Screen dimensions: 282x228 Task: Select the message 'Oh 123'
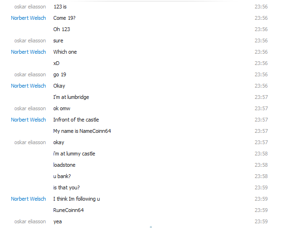point(62,29)
